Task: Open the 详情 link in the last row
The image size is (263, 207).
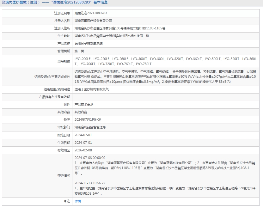Action: coord(77,201)
